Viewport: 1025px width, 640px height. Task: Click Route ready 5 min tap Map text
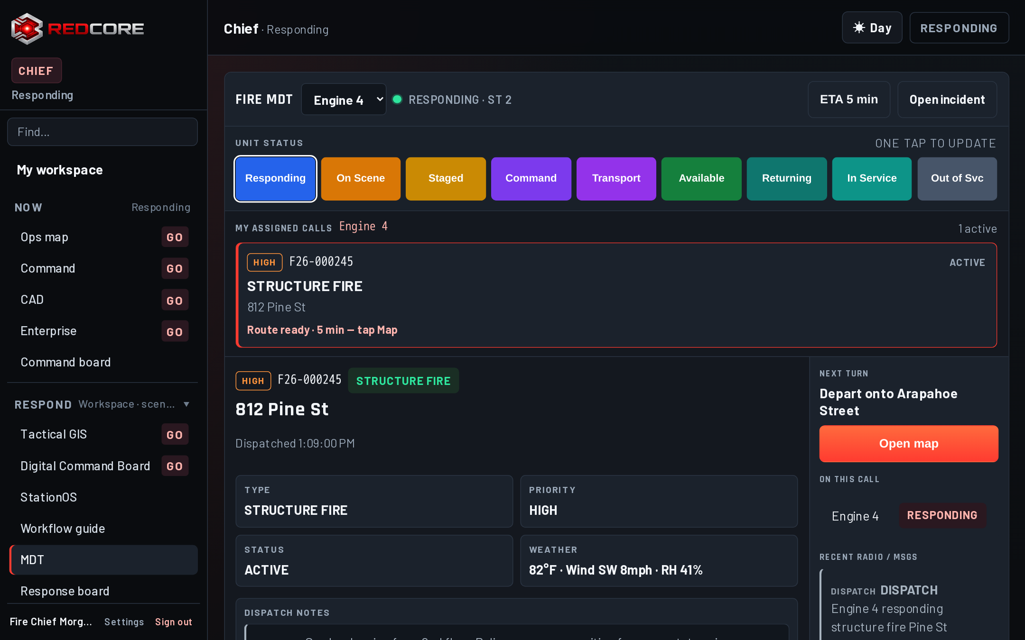click(x=322, y=330)
